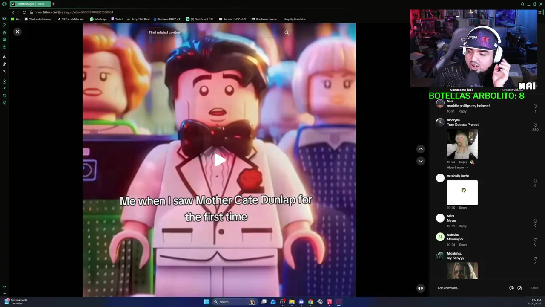This screenshot has height=307, width=545.
Task: Reply to Mára's comment
Action: pyautogui.click(x=462, y=226)
